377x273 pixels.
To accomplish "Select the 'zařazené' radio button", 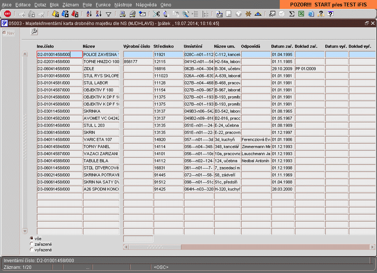I will click(x=32, y=244).
